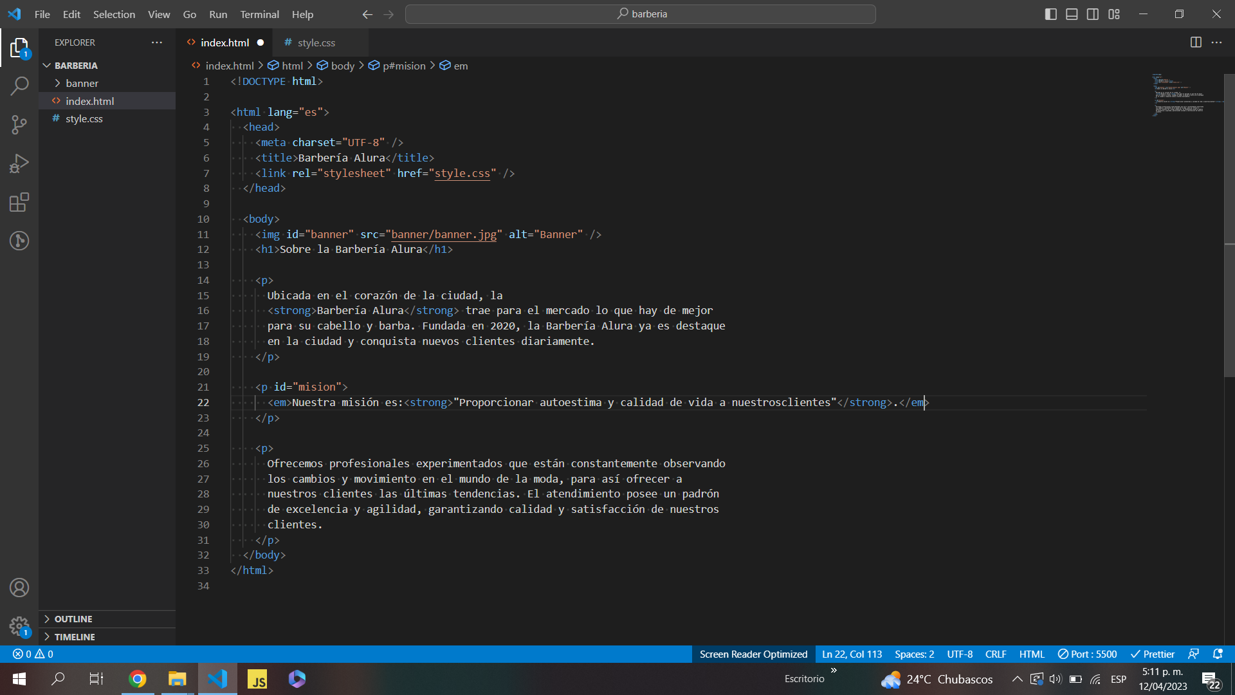Change indentation via Spaces: 2

click(914, 654)
